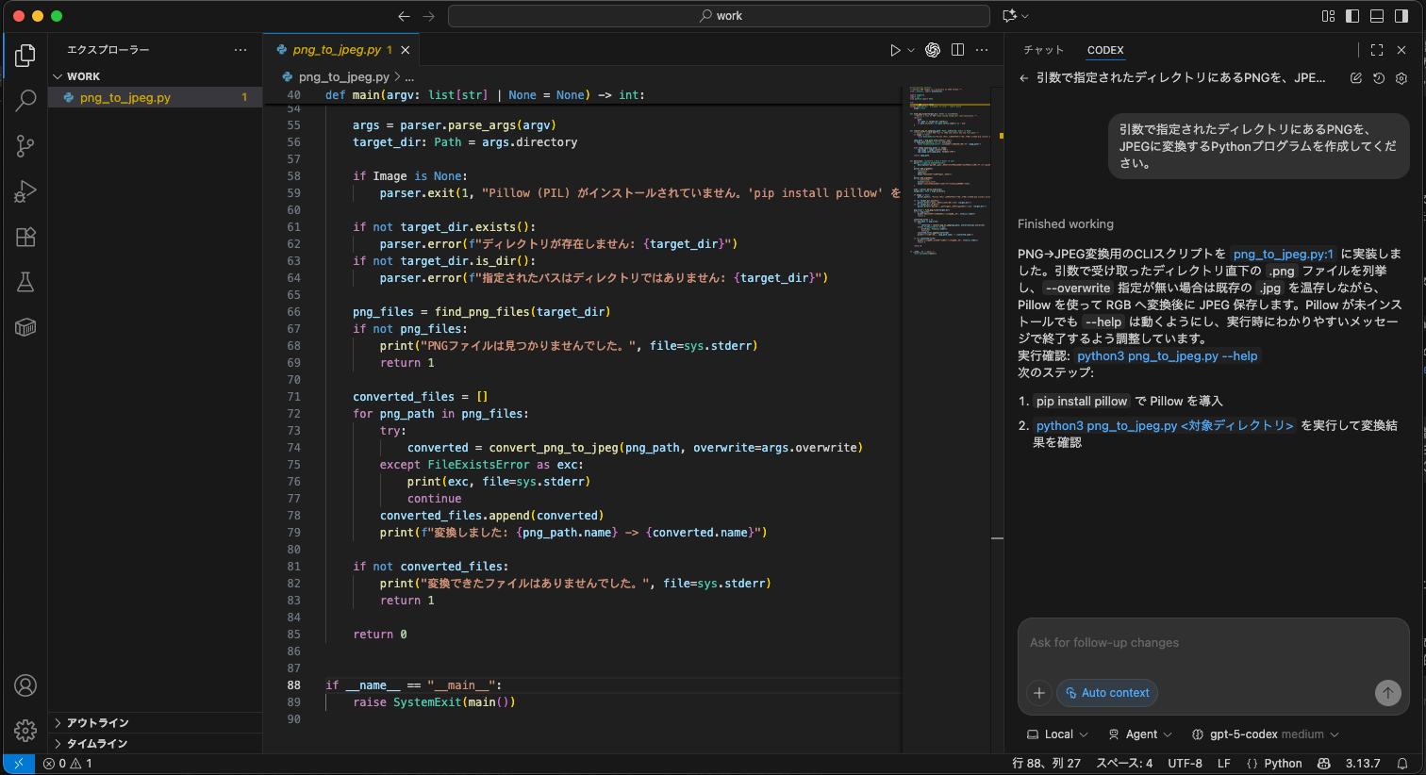Open the Source Control view
This screenshot has width=1426, height=775.
point(25,146)
